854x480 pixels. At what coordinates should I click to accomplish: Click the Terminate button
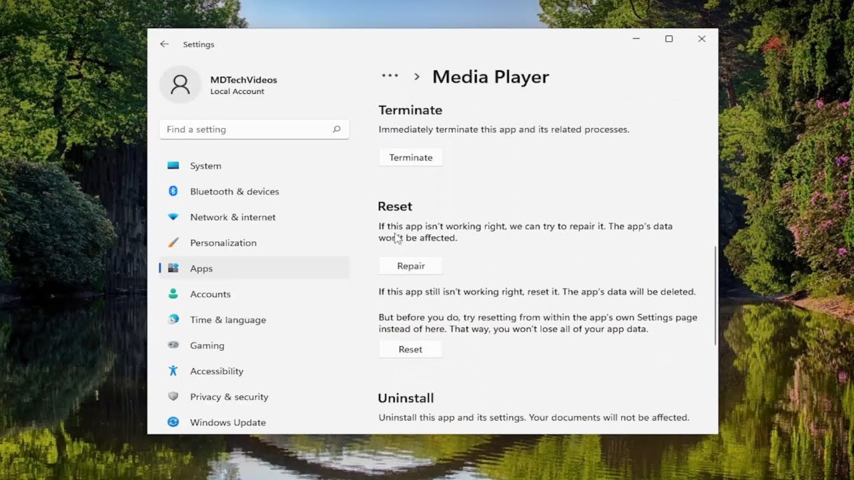click(411, 157)
